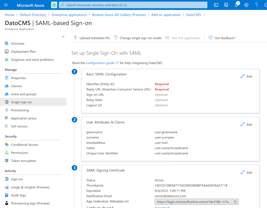Click Upload metadata file button
The height and width of the screenshot is (208, 267).
pyautogui.click(x=92, y=38)
